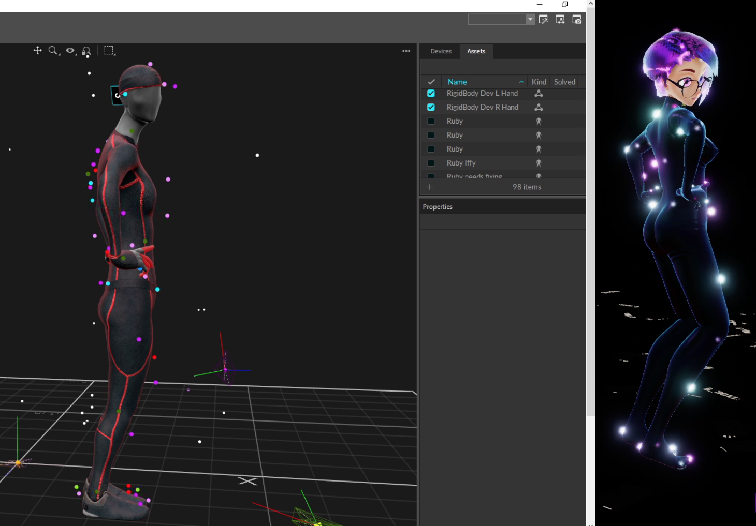Click the right-side vertical scrollbar
The width and height of the screenshot is (756, 526).
[x=590, y=207]
